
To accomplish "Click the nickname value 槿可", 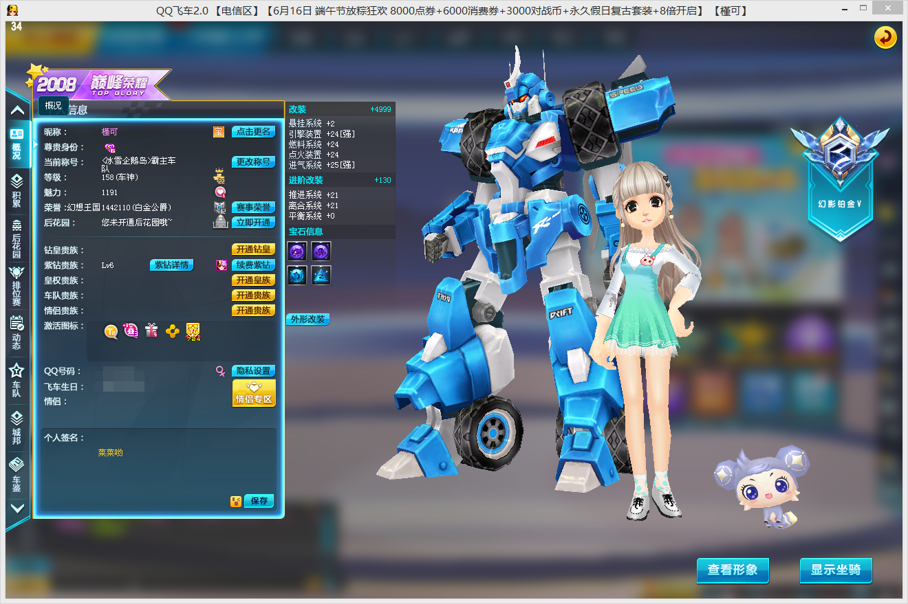I will pos(109,132).
